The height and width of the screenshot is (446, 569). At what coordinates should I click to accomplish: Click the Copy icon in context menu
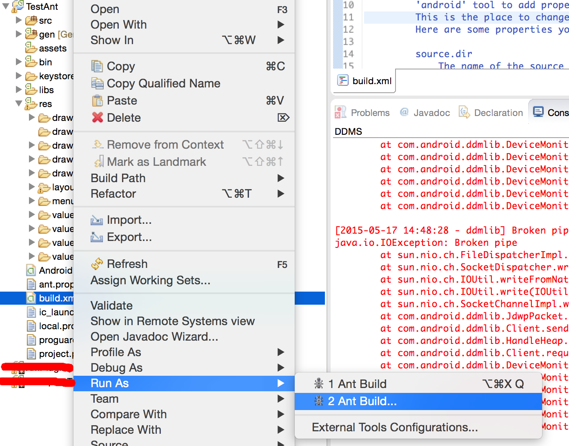point(97,66)
